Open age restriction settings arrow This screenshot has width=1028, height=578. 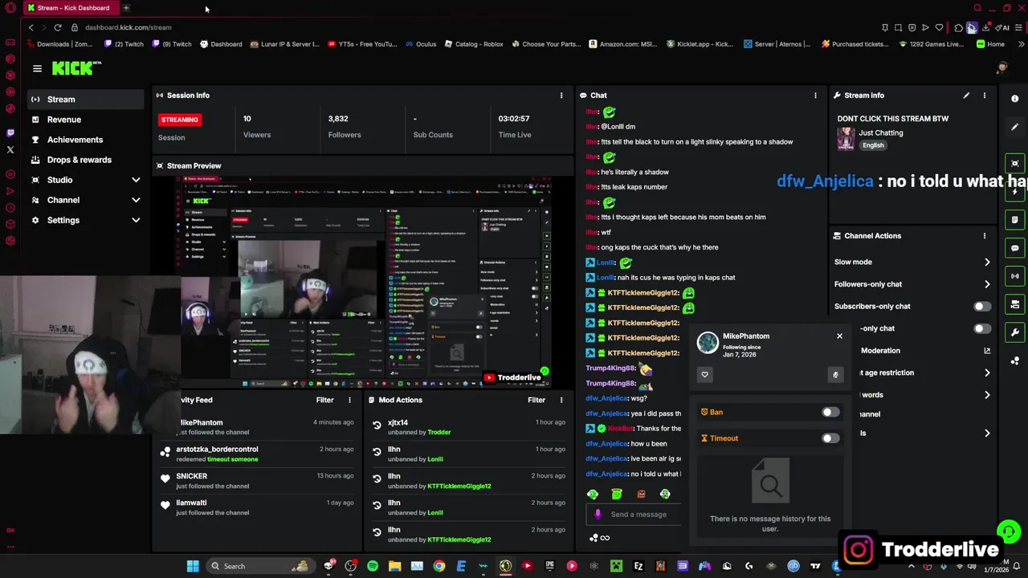click(x=987, y=372)
